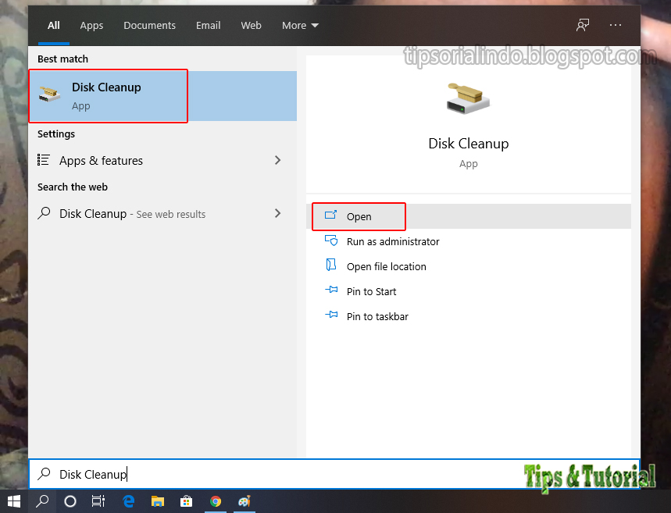Click the taskbar Search icon
This screenshot has height=513, width=671.
pos(42,501)
